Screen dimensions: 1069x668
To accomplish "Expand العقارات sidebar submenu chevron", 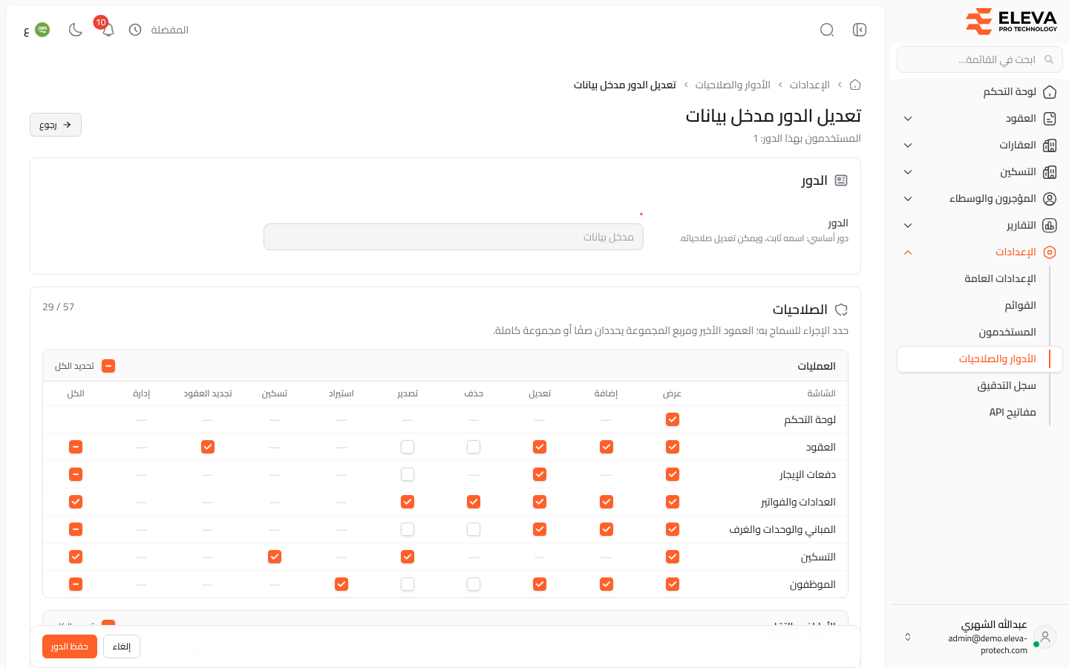I will pyautogui.click(x=908, y=145).
